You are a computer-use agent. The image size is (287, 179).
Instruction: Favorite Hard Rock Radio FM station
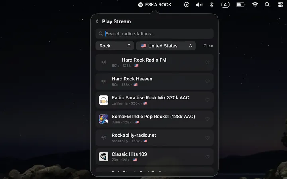(x=207, y=62)
